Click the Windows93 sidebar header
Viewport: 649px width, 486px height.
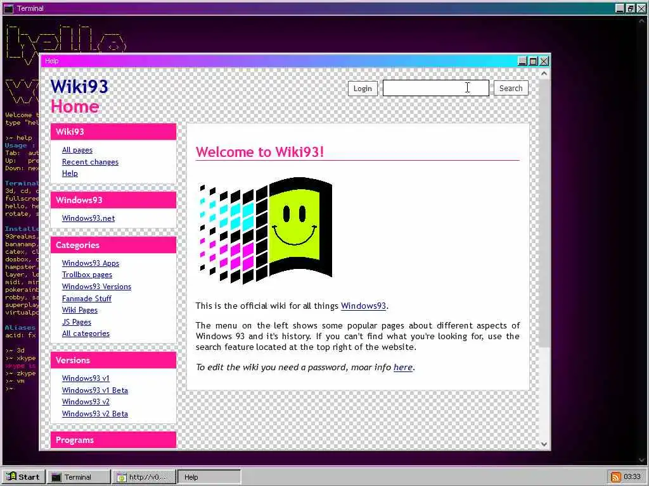coord(113,200)
